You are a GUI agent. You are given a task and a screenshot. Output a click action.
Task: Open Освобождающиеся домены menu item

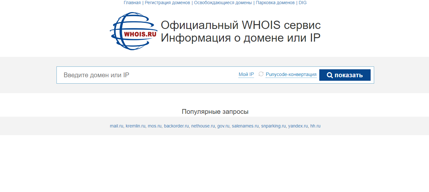(223, 3)
